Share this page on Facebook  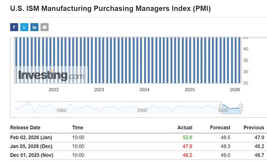(14, 27)
